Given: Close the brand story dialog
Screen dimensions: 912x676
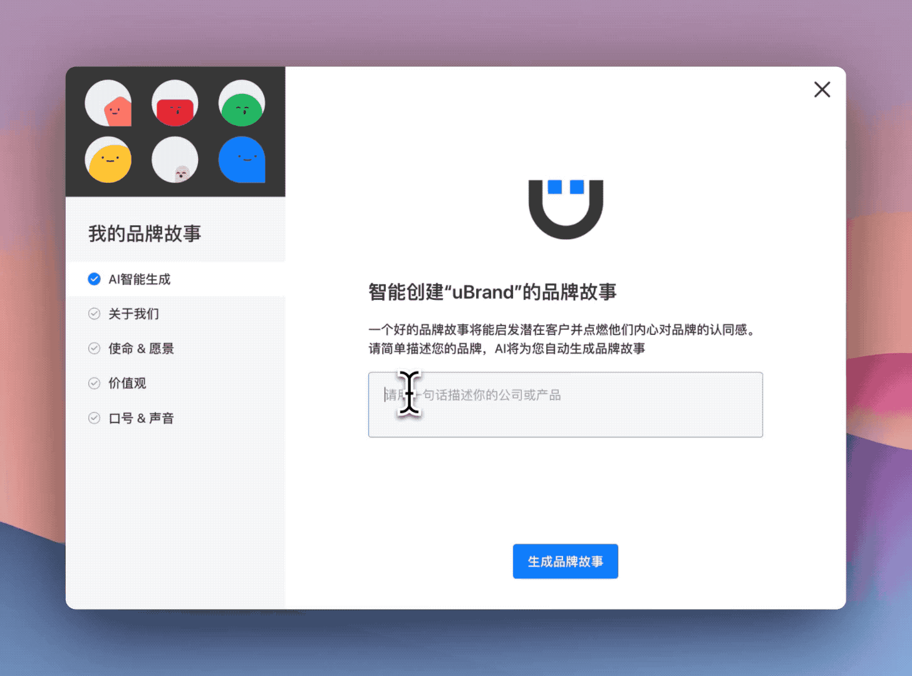Looking at the screenshot, I should [x=822, y=90].
